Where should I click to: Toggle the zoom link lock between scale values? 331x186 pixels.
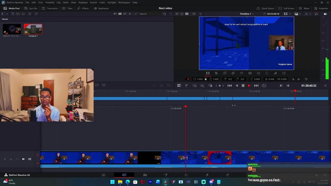(206, 79)
